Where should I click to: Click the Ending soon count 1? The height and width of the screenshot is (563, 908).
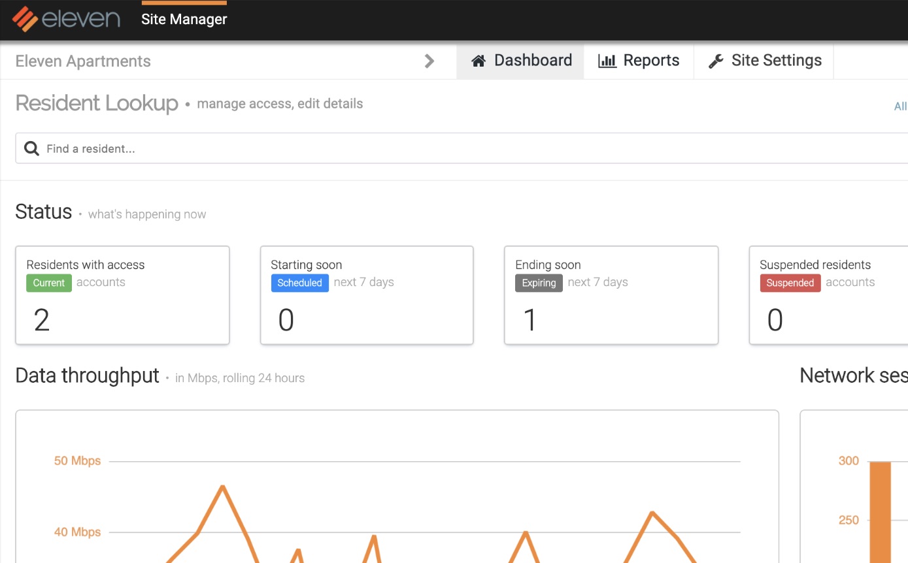coord(530,320)
